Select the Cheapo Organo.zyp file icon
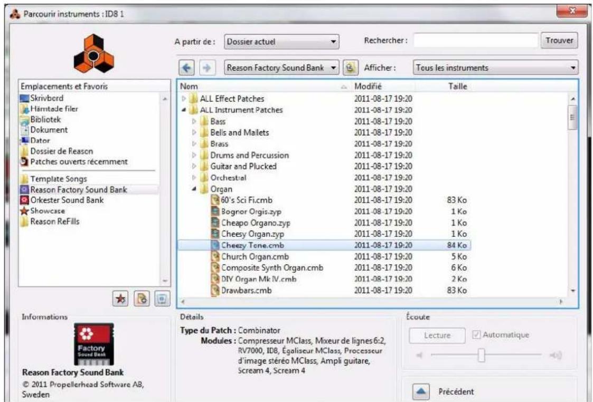Image resolution: width=593 pixels, height=402 pixels. coord(215,223)
